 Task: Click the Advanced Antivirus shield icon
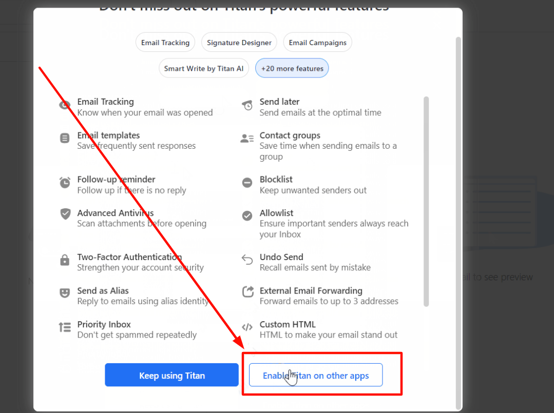point(65,214)
